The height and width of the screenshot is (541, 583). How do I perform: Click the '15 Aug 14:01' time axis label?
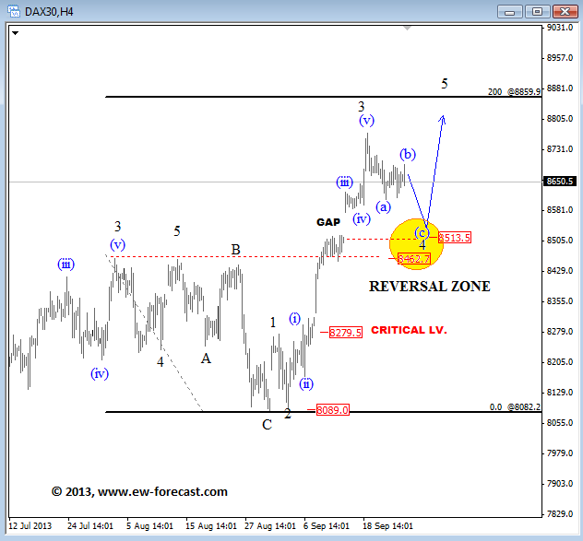click(x=211, y=525)
